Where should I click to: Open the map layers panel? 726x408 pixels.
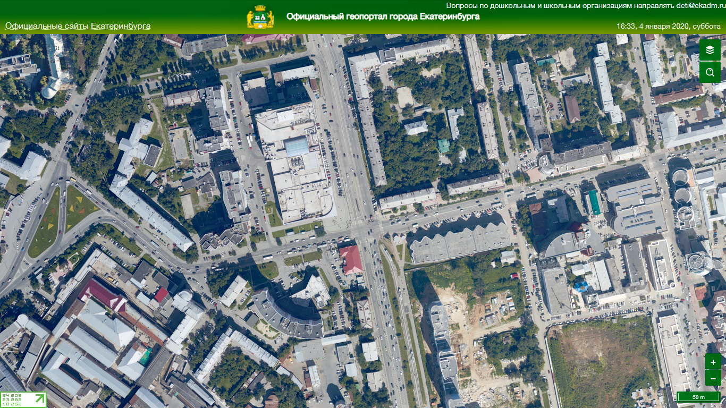point(710,50)
